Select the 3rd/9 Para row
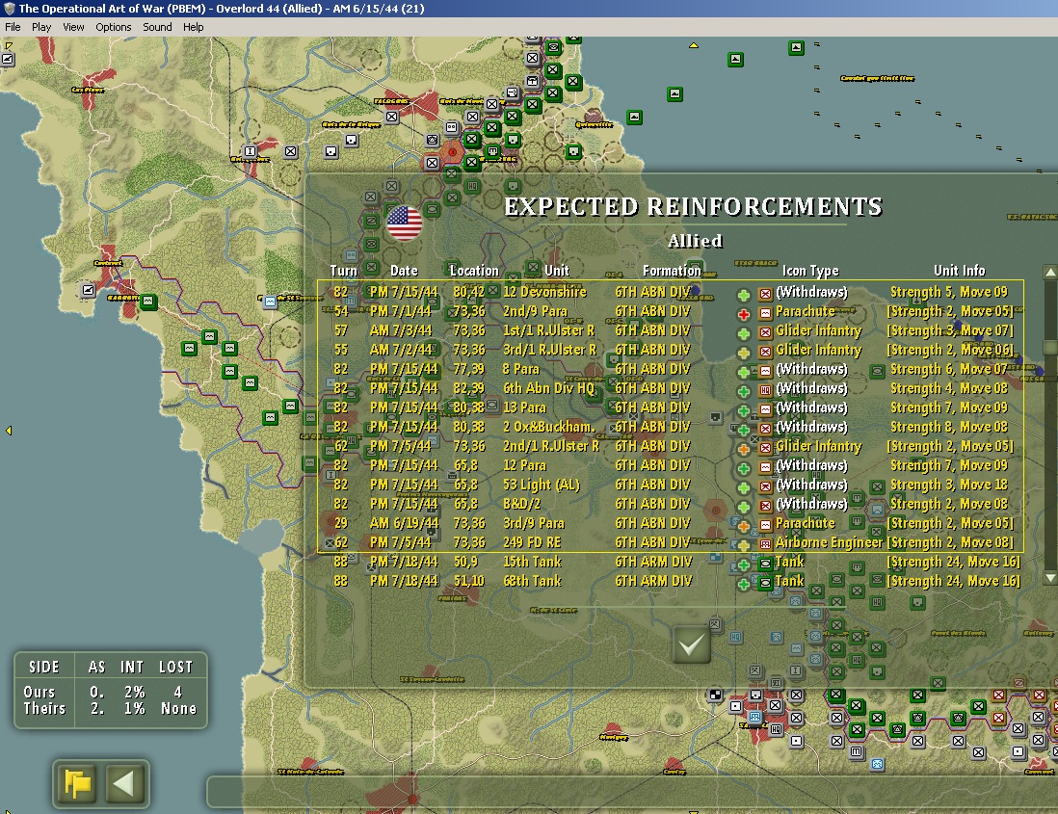The height and width of the screenshot is (814, 1058). [671, 523]
